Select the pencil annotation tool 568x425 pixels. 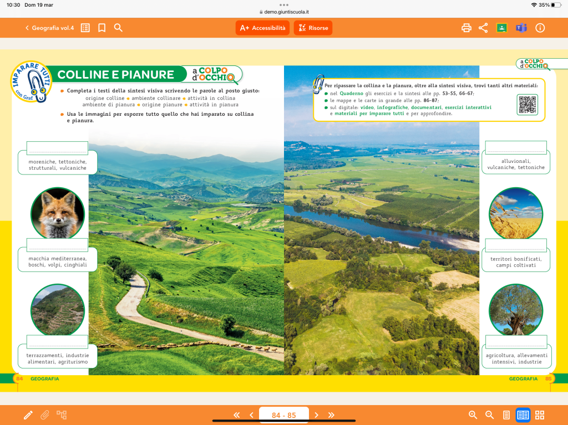(28, 415)
